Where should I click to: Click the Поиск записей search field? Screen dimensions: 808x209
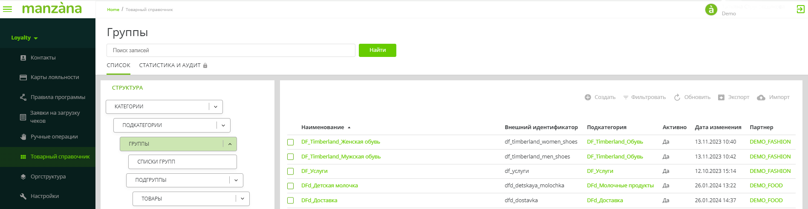[x=231, y=50]
